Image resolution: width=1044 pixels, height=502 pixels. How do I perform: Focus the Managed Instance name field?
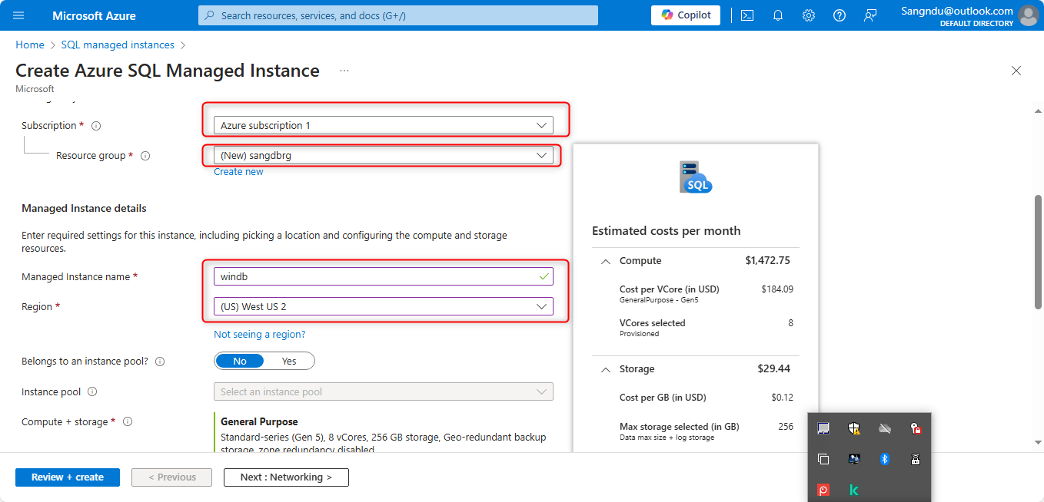point(384,276)
